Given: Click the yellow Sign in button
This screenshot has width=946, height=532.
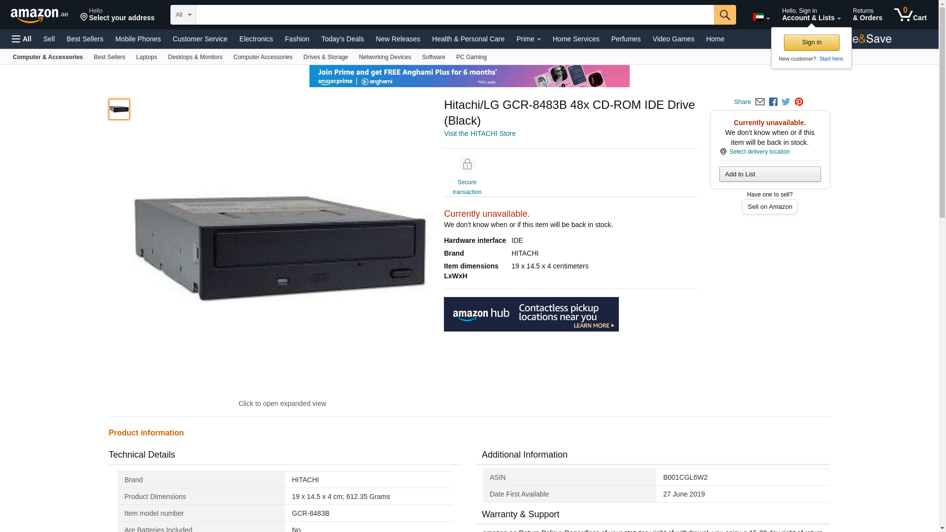Looking at the screenshot, I should [x=811, y=42].
